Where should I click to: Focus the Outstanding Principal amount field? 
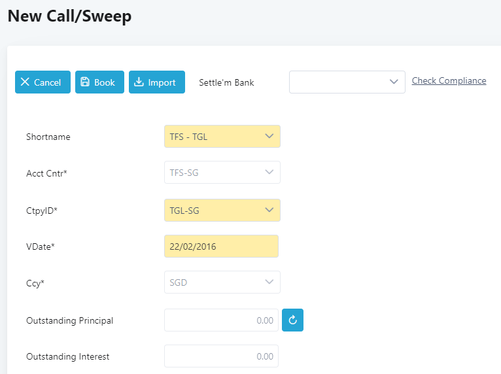tap(221, 320)
